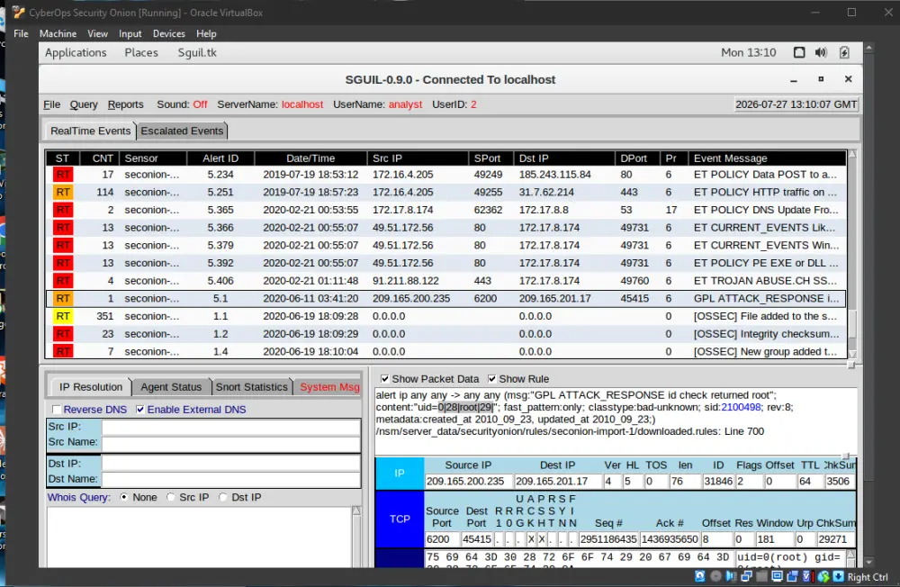Click the VirtualBox app icon in title bar
Screen dimensions: 900x587
coord(18,12)
